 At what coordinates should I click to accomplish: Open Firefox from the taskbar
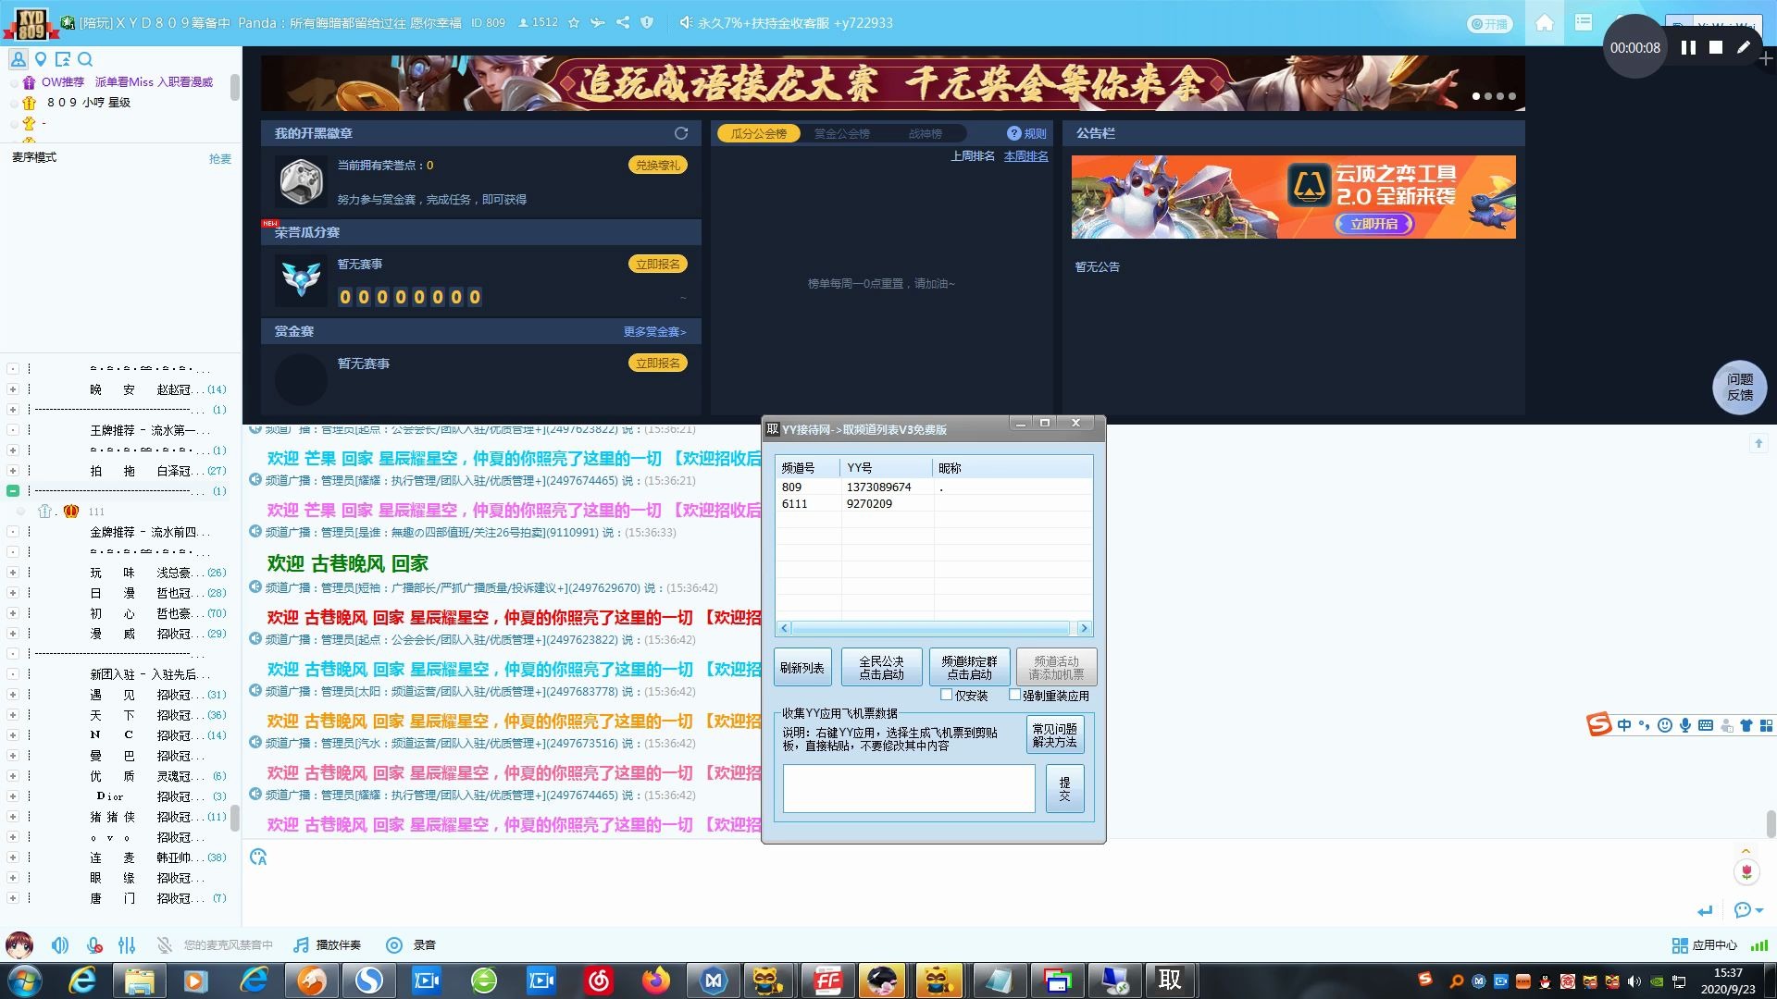pyautogui.click(x=656, y=980)
